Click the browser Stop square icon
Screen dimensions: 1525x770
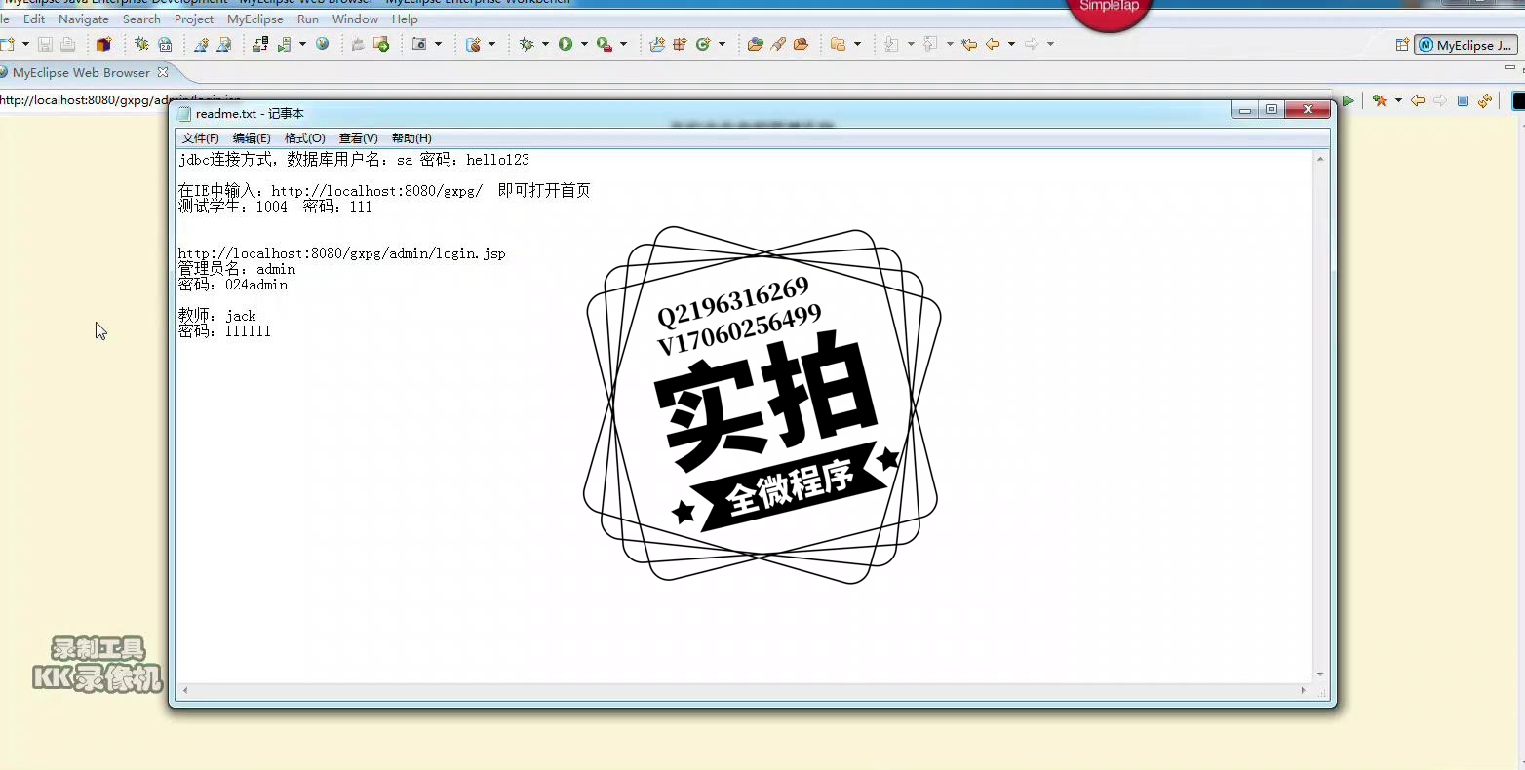1463,100
